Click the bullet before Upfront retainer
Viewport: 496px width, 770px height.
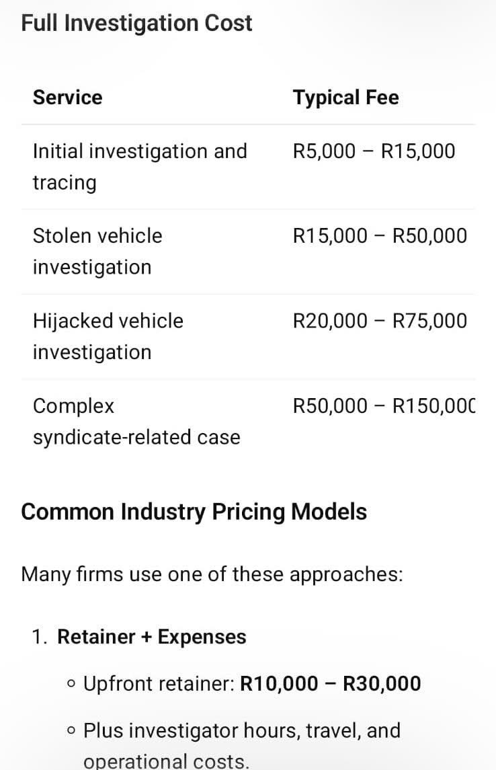pyautogui.click(x=71, y=683)
